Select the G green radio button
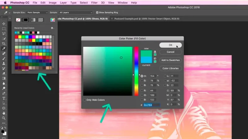This screenshot has height=139, width=248. tap(142, 95)
